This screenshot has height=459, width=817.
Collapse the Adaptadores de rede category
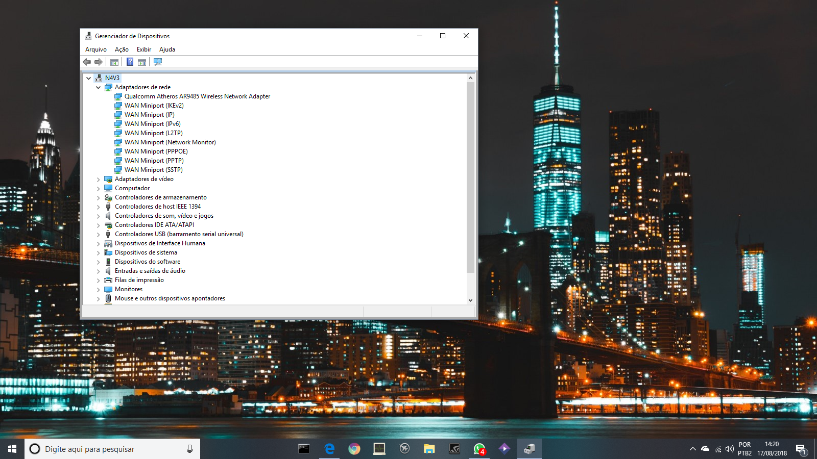tap(99, 87)
